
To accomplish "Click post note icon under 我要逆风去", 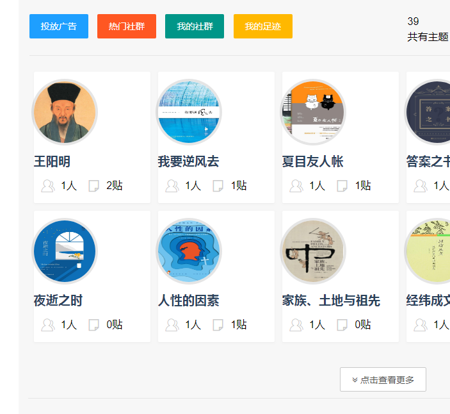I will tap(218, 186).
